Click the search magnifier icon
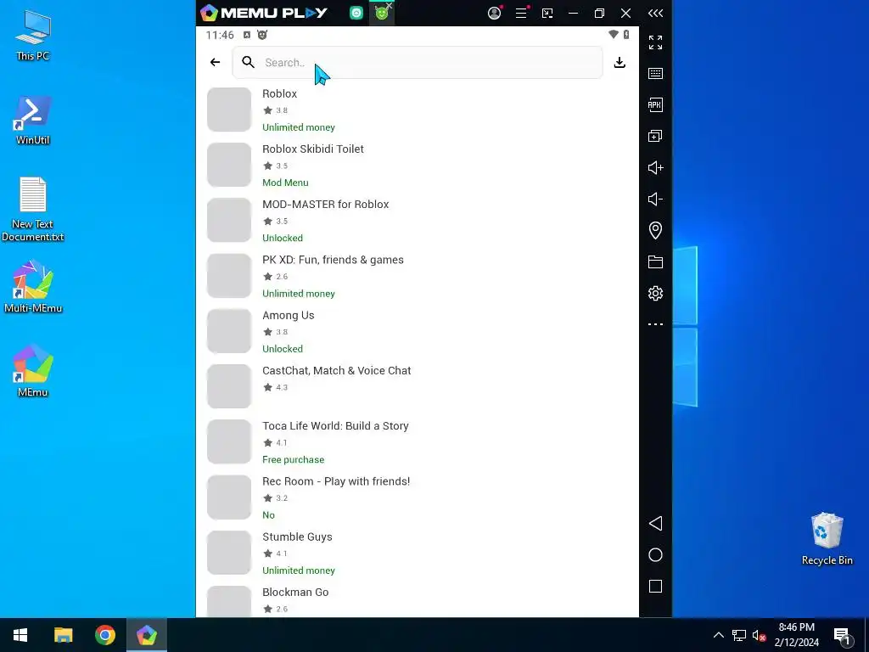Viewport: 869px width, 652px height. [249, 62]
